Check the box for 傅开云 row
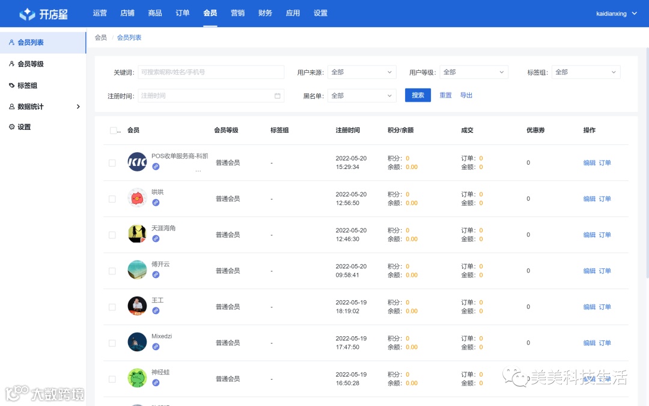Viewport: 649px width, 406px height. pos(112,271)
